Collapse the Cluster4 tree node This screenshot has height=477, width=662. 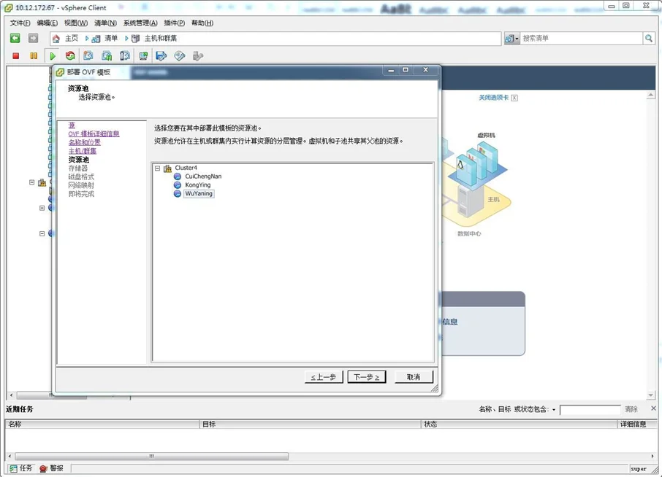tap(158, 168)
